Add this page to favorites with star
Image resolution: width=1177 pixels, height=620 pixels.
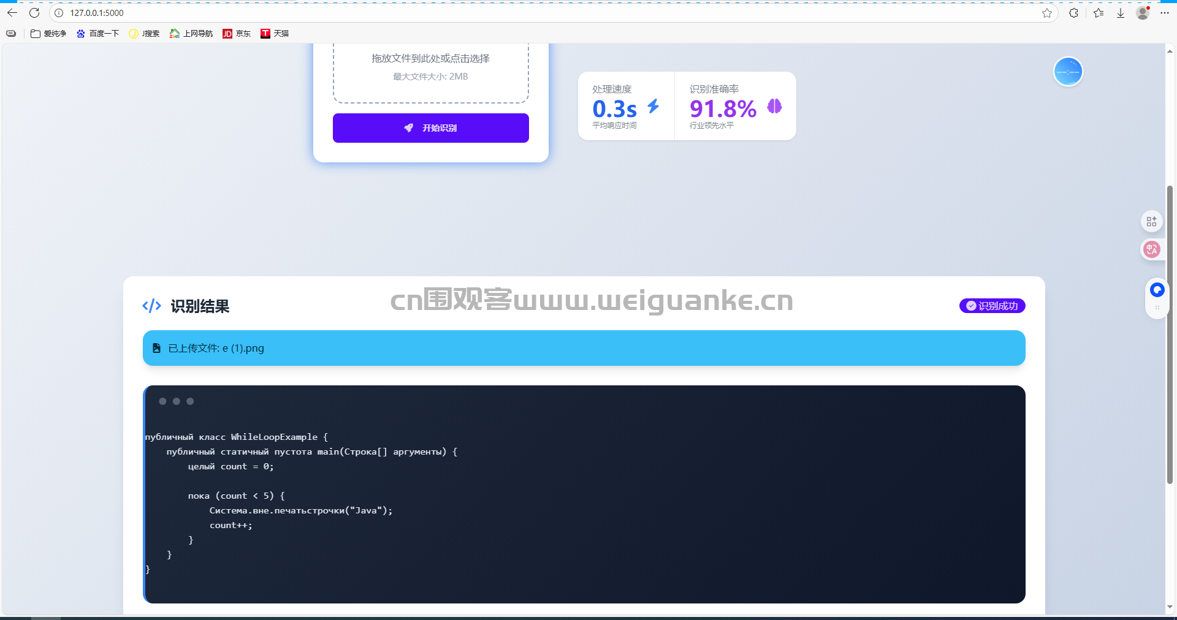pyautogui.click(x=1047, y=13)
